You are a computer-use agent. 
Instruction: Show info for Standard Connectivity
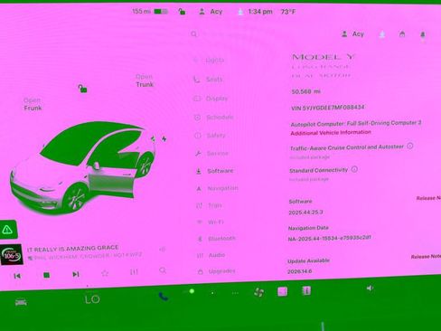[x=354, y=169]
